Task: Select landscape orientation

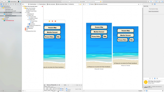Action: 69,90
